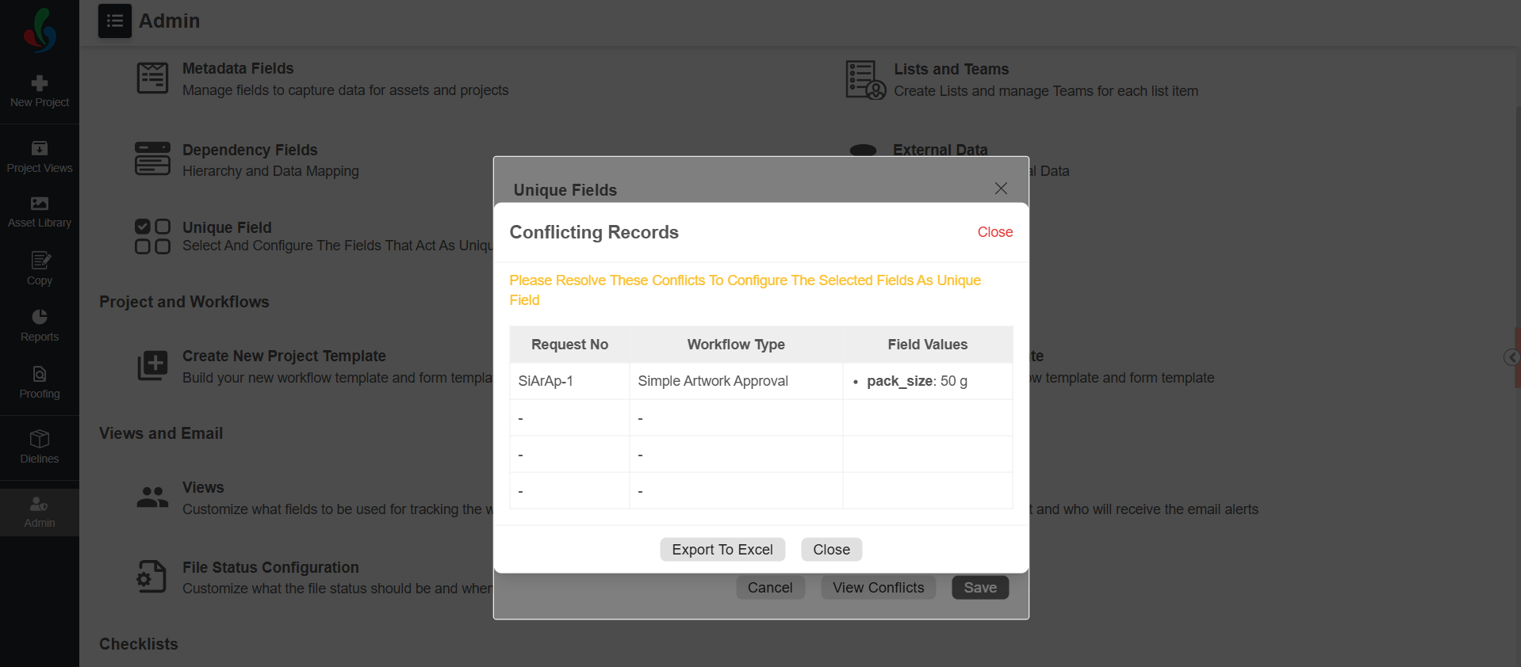The height and width of the screenshot is (667, 1521).
Task: Click the Unique Field checkbox icon
Action: (x=152, y=236)
